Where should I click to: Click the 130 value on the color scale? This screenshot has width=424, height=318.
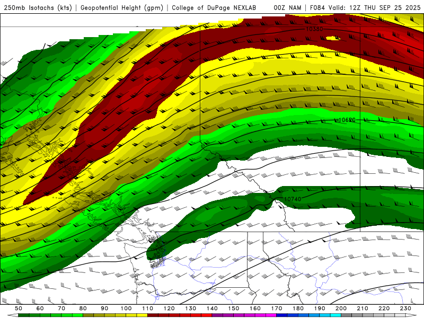click(x=191, y=308)
